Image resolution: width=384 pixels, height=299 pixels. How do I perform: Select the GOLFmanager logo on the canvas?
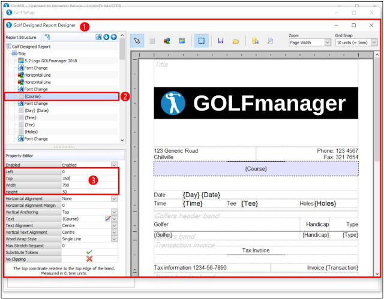[x=256, y=103]
